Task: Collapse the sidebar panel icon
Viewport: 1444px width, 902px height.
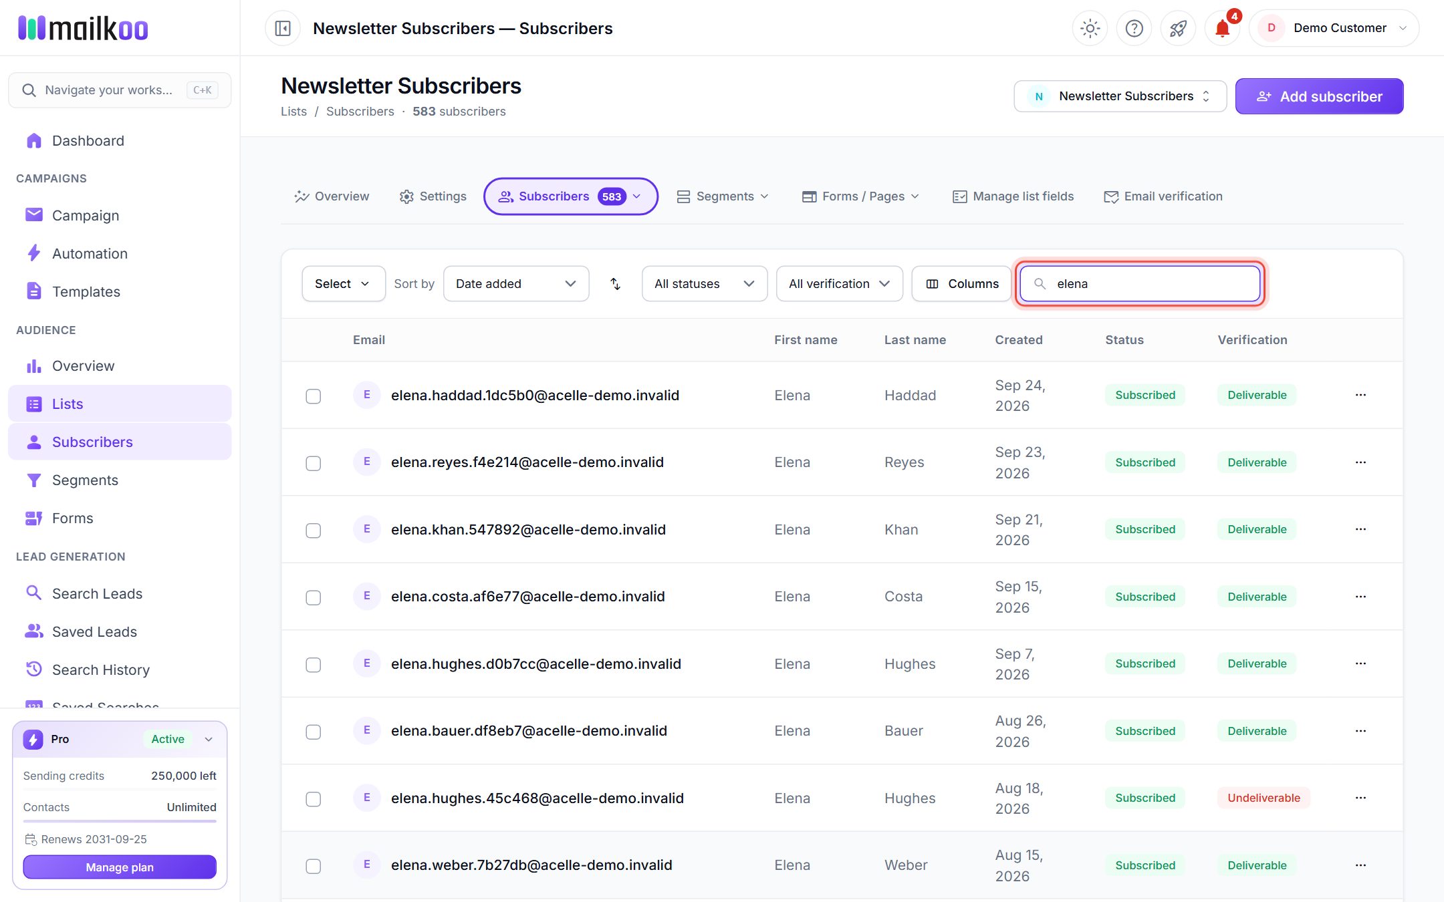Action: tap(283, 28)
